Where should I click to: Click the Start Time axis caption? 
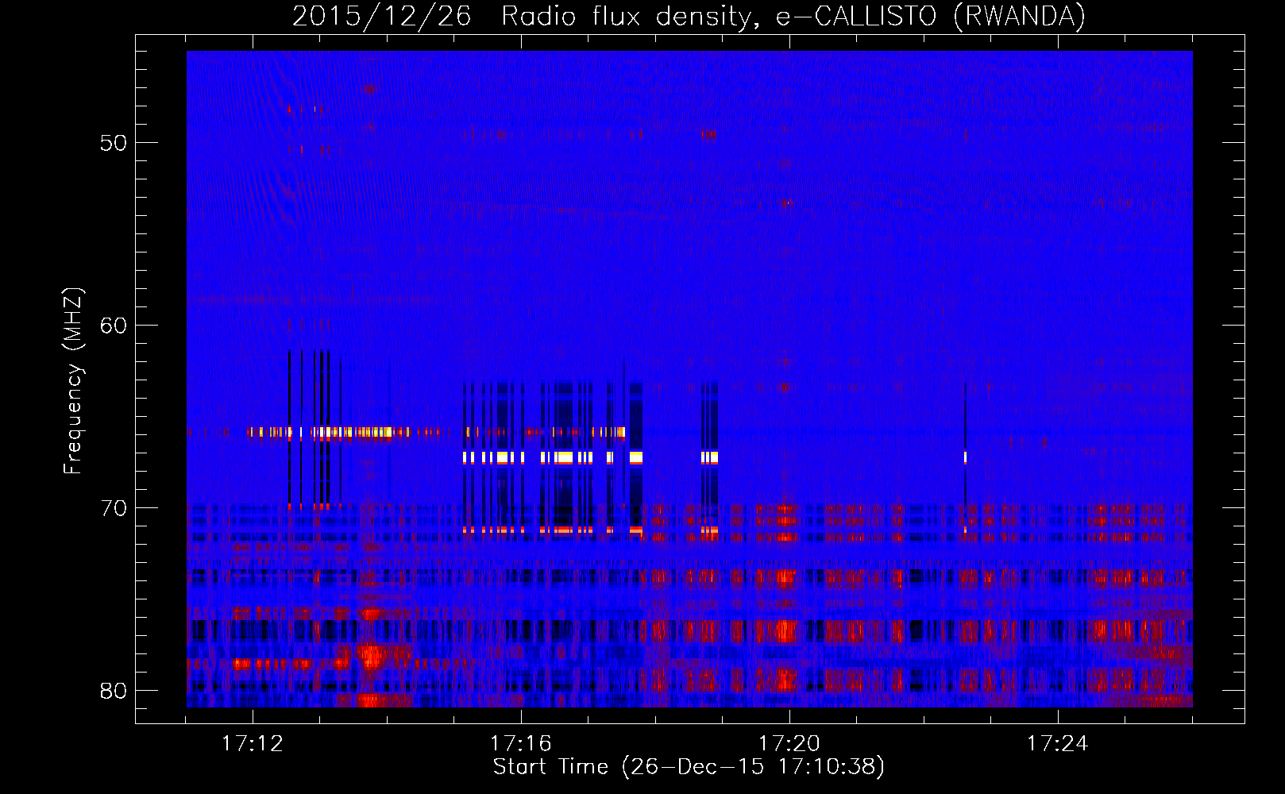coord(689,767)
